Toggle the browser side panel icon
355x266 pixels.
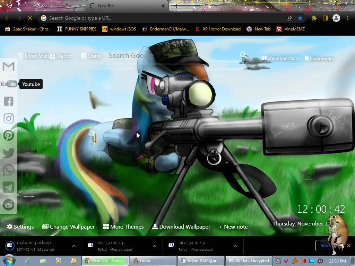(325, 18)
